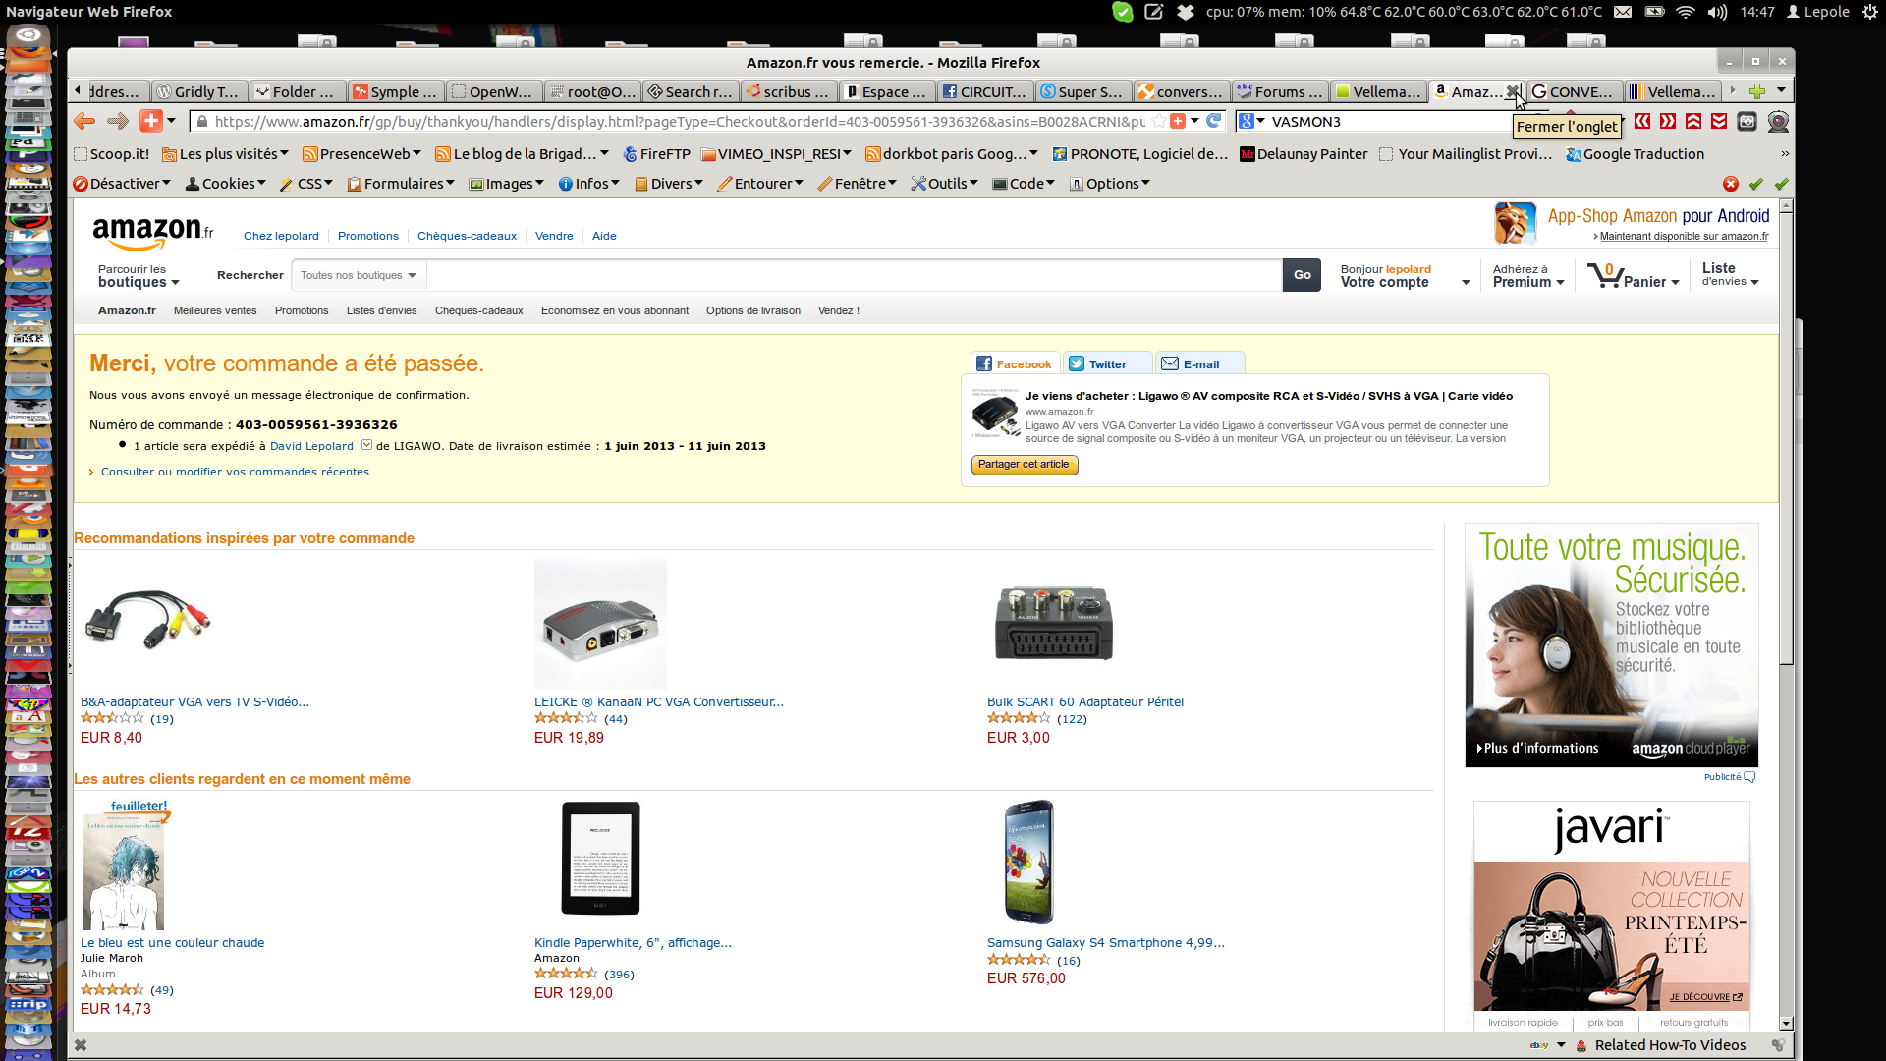Expand the Votre compte dropdown

(1466, 282)
